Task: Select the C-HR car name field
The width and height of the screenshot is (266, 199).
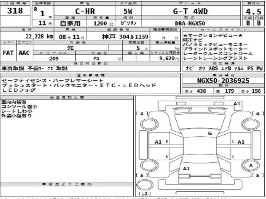Action: click(x=85, y=11)
